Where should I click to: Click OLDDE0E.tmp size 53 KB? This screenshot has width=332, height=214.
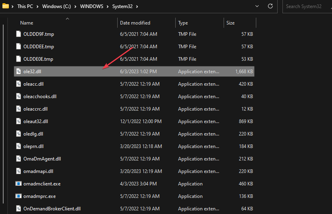coord(247,59)
